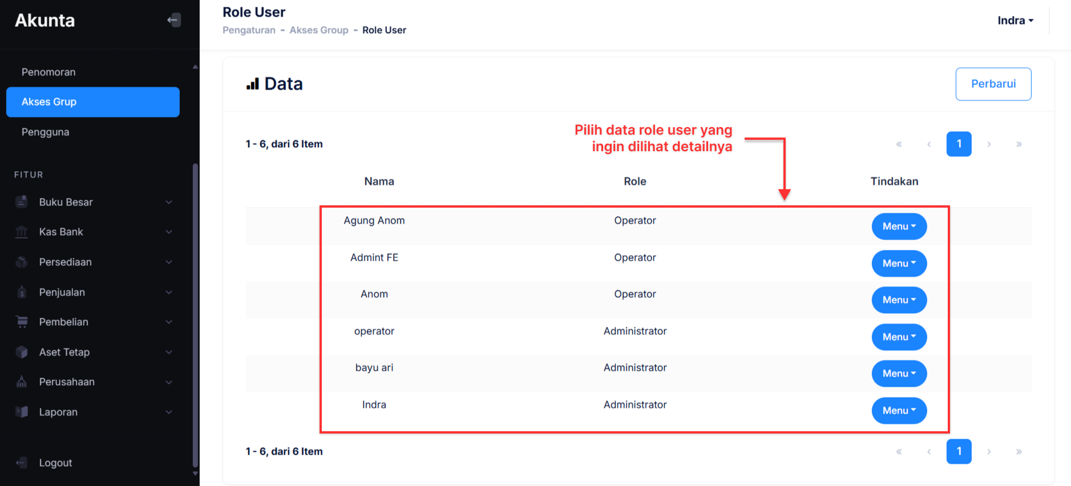Screen dimensions: 1071x486
Task: Click the Persediaan box icon
Action: coord(22,262)
